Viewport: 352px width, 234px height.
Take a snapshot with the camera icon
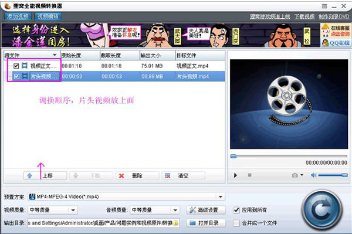(x=295, y=175)
